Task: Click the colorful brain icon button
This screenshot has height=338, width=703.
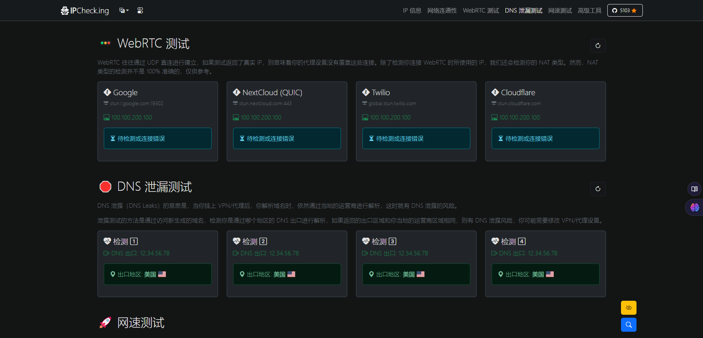Action: click(x=695, y=207)
